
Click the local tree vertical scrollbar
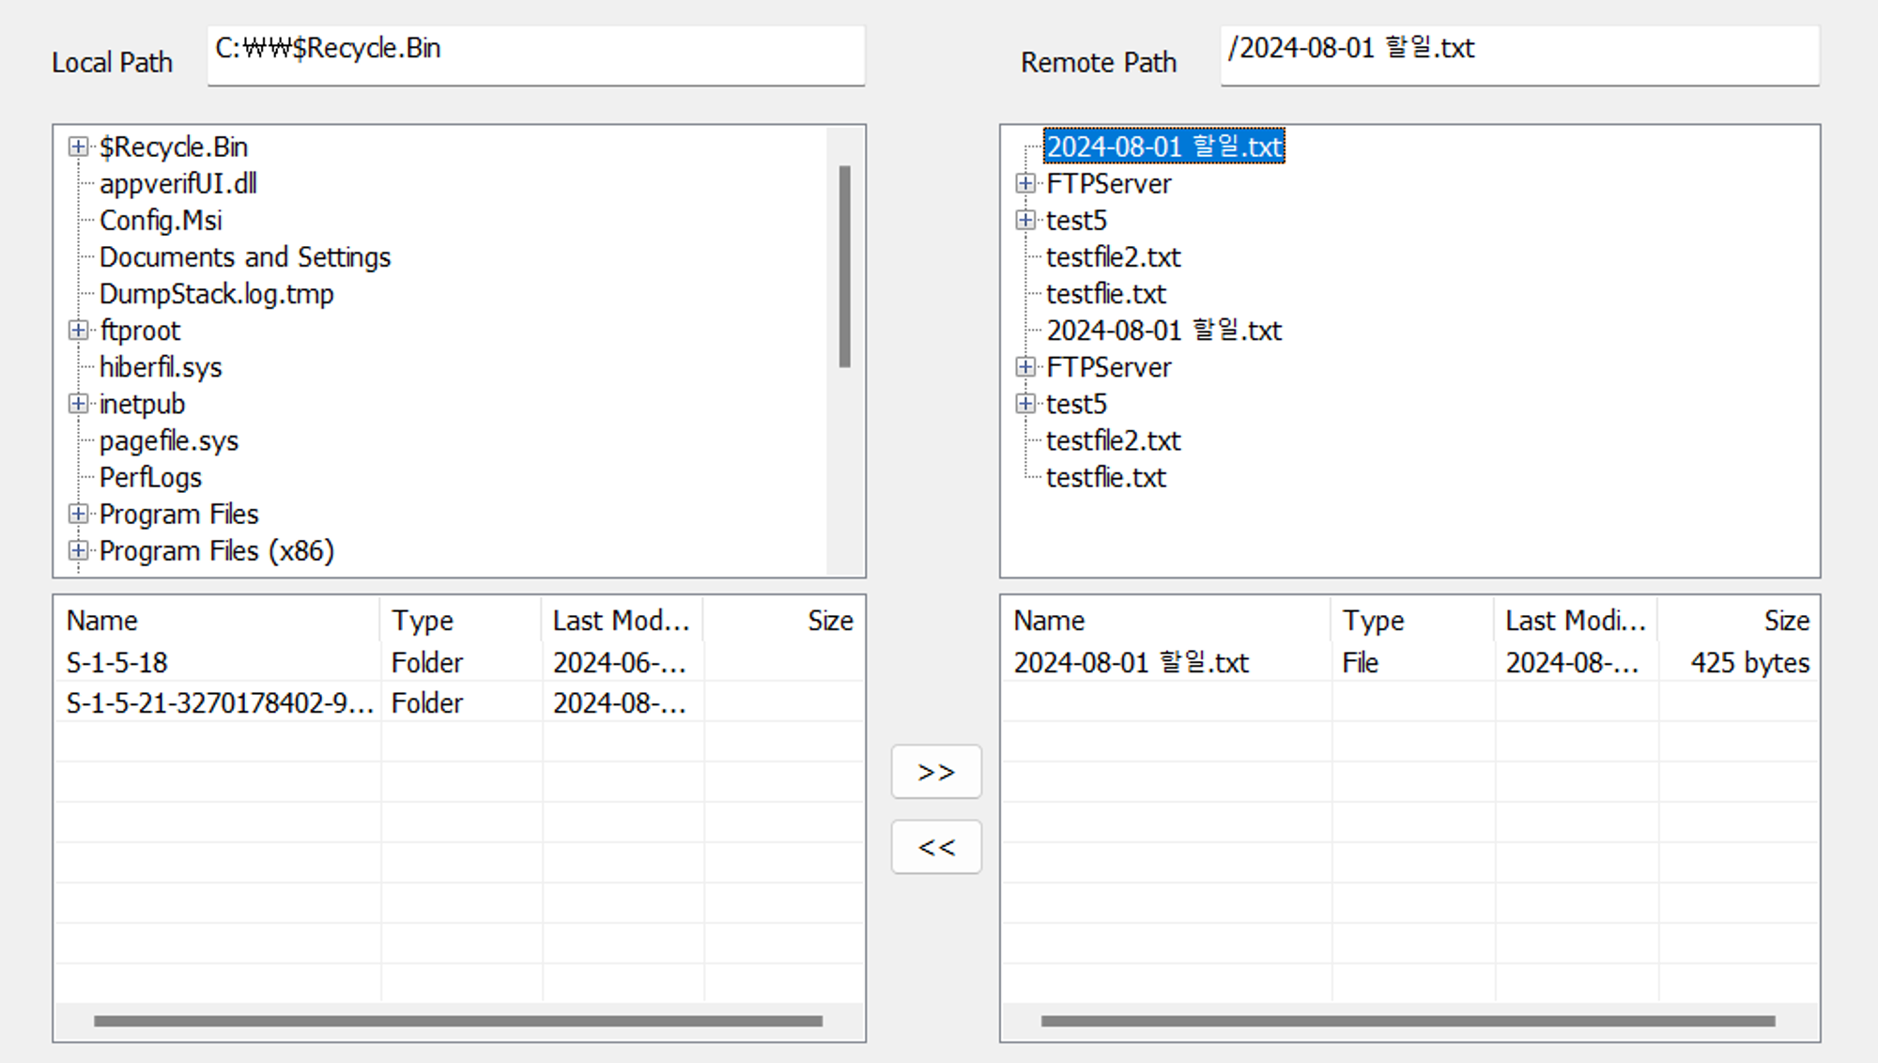tap(845, 266)
